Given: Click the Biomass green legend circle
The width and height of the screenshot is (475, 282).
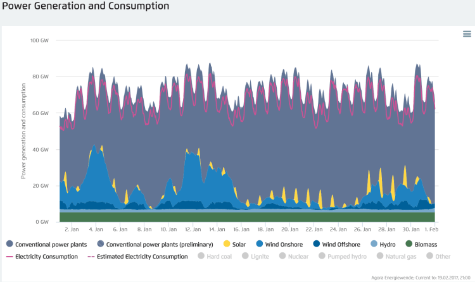Looking at the screenshot, I should click(409, 244).
